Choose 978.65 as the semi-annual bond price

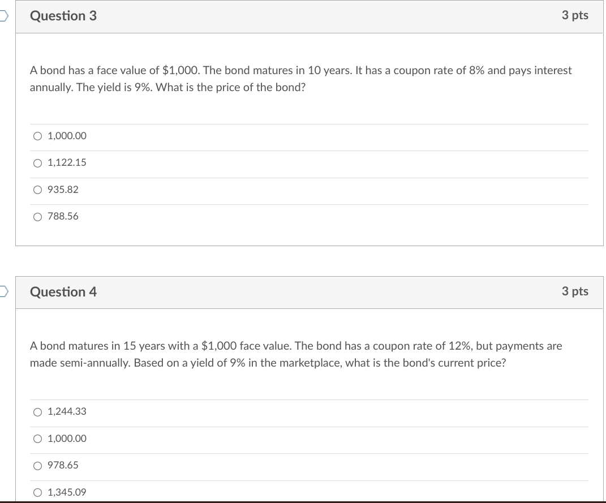click(37, 465)
